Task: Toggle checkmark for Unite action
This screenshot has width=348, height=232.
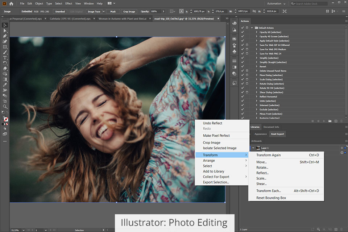Action: click(x=243, y=101)
